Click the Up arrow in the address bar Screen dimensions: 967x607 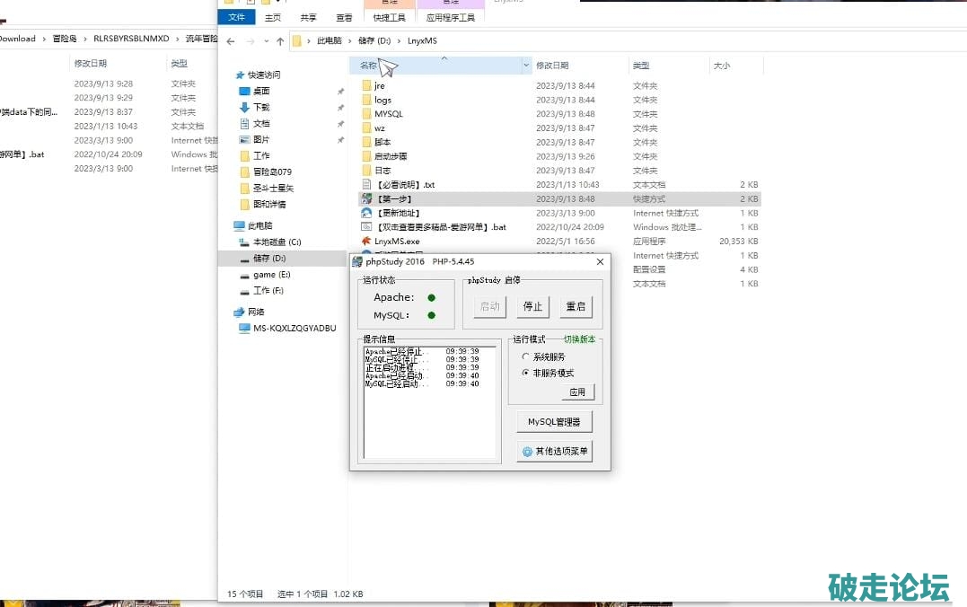click(280, 41)
